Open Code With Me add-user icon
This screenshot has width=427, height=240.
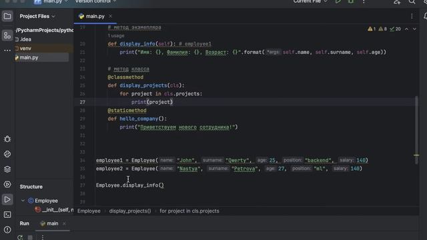coord(397,2)
